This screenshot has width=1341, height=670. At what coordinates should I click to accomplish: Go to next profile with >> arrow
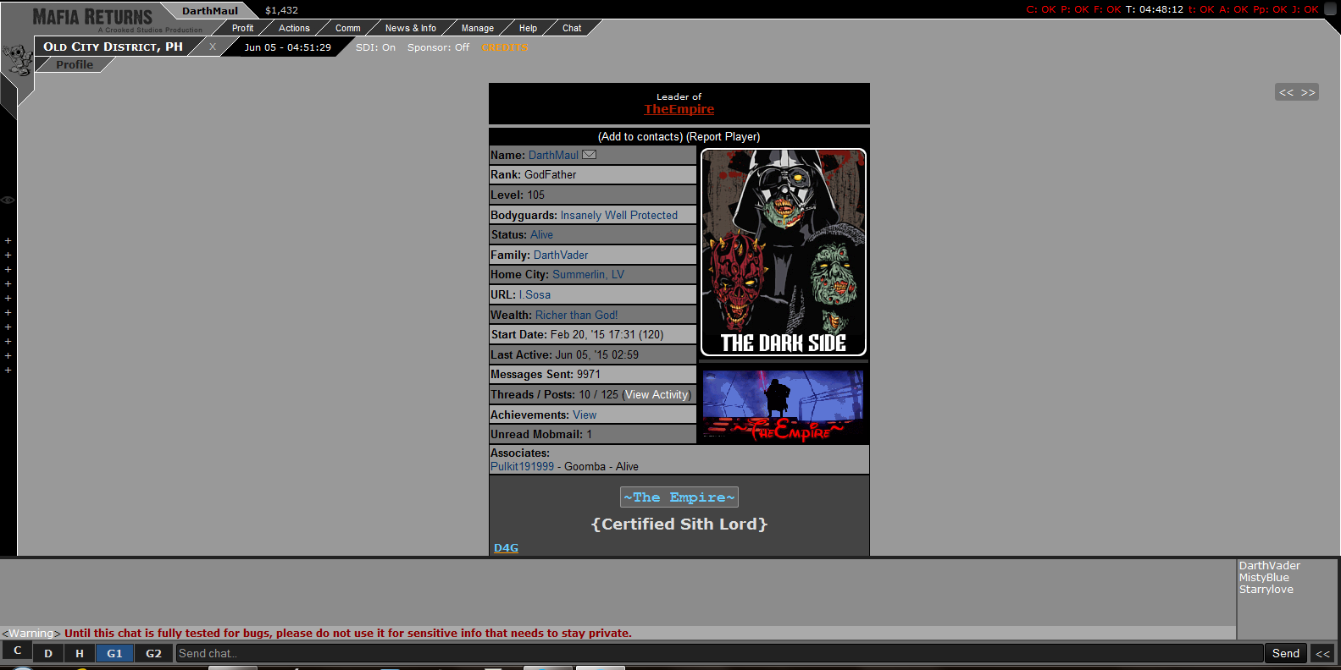[1308, 92]
